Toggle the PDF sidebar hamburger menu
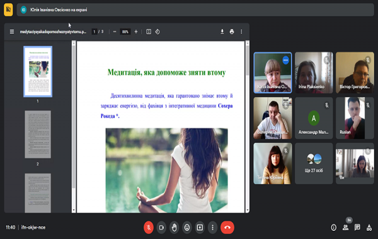 (12, 32)
